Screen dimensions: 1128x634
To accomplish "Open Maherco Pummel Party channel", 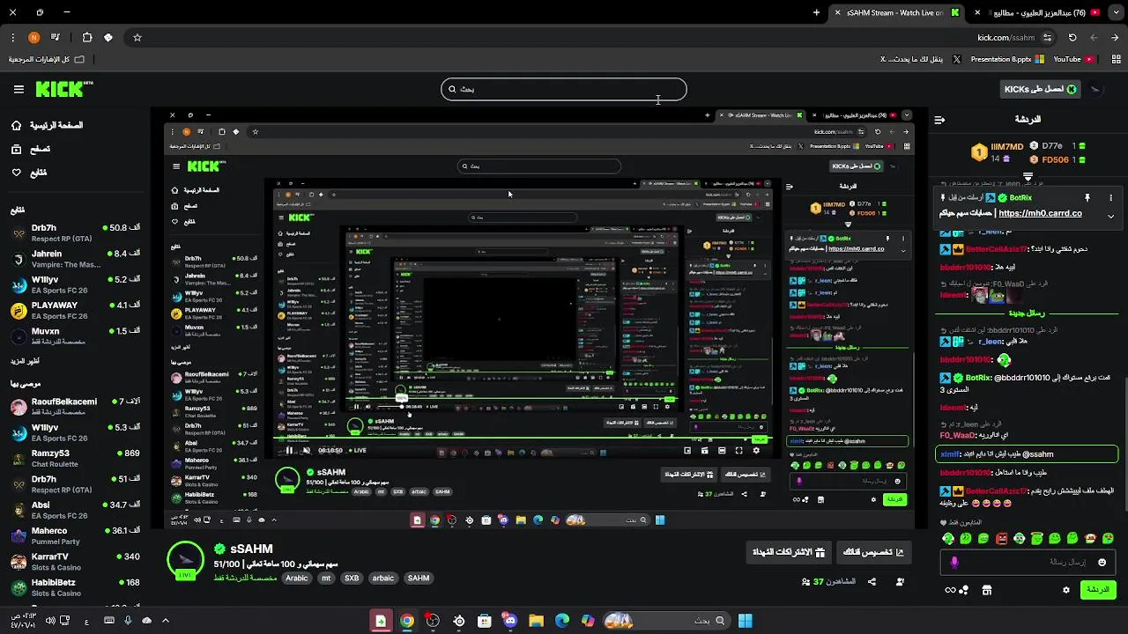I will [x=76, y=535].
